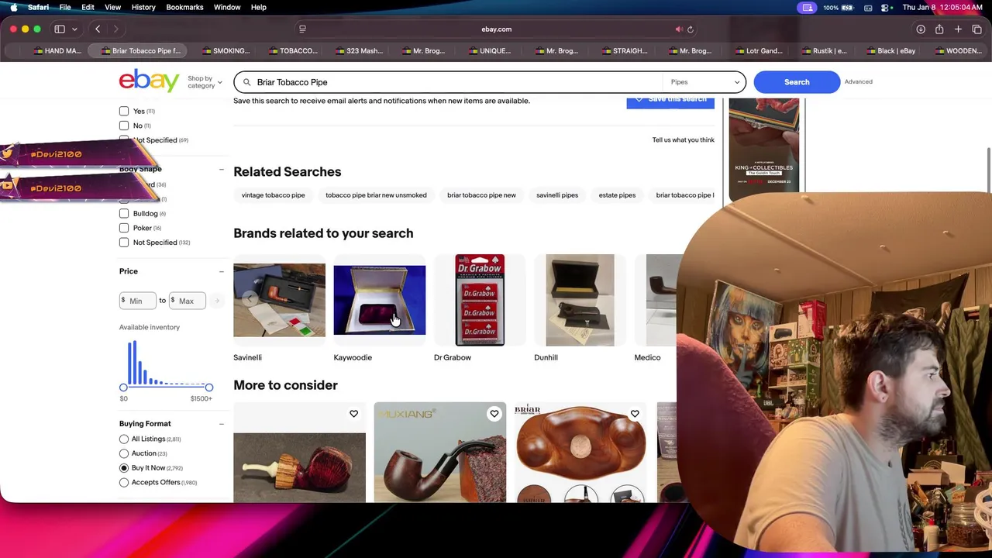992x558 pixels.
Task: Open the Kaywoodie brand thumbnail
Action: tap(379, 300)
